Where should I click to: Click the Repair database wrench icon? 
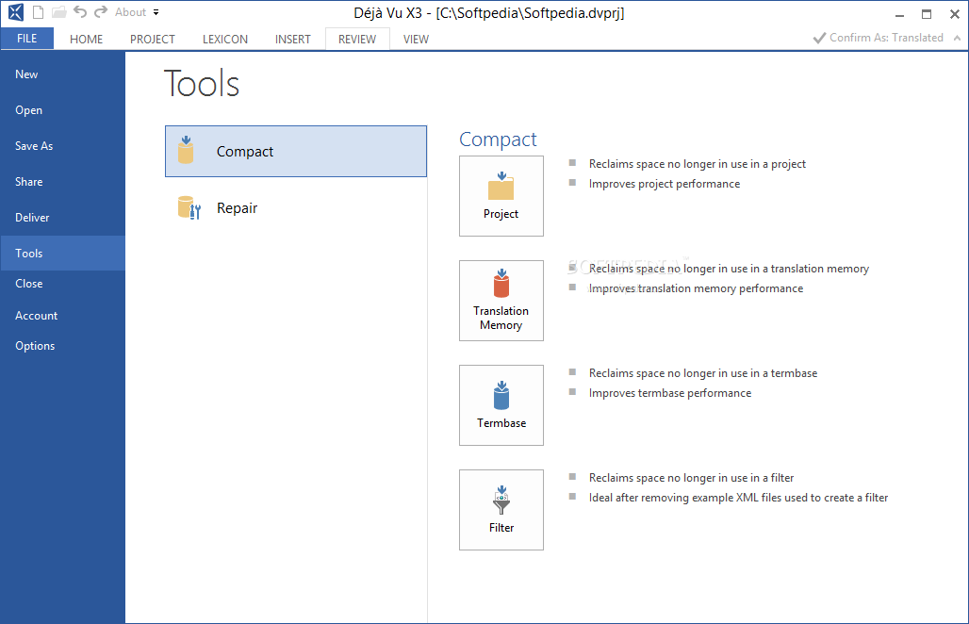pos(189,207)
